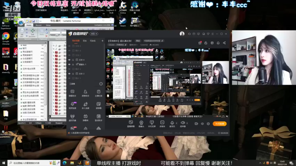The width and height of the screenshot is (296, 166).
Task: Click the unlock padlock icon above the preview
Action: (x=206, y=43)
